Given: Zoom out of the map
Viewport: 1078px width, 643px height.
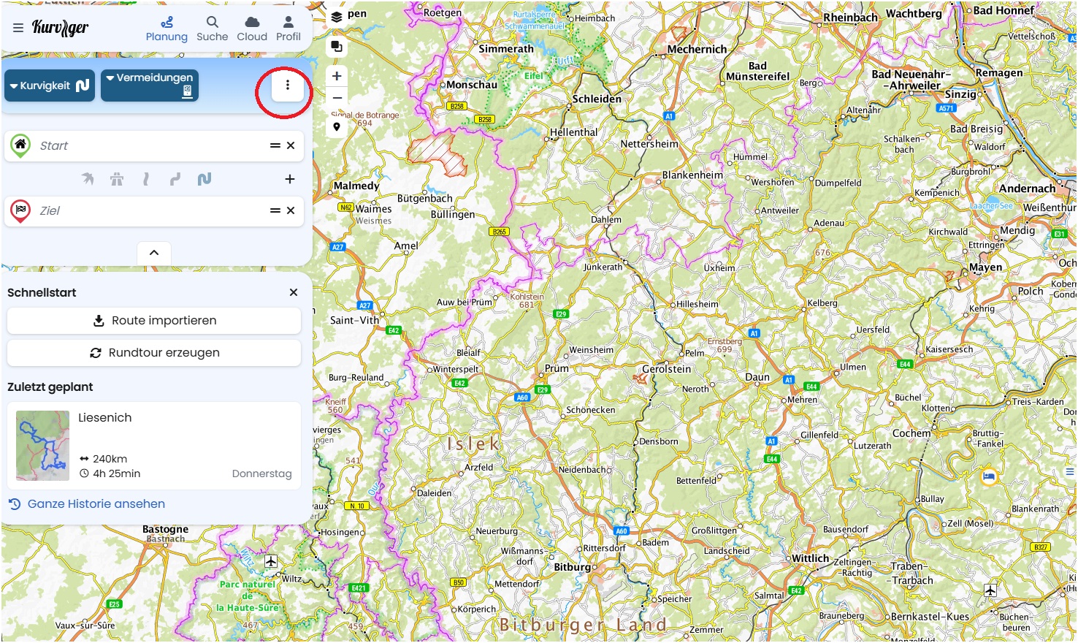Looking at the screenshot, I should click(337, 98).
